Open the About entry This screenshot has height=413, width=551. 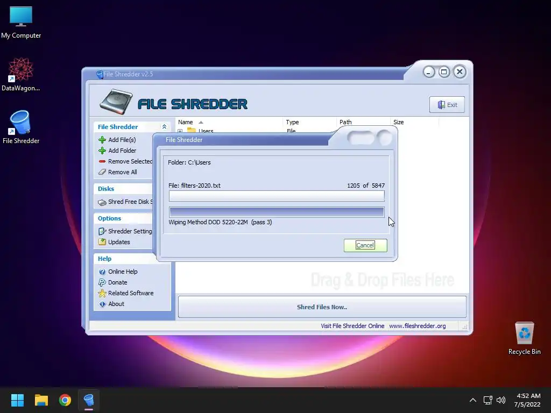pyautogui.click(x=116, y=304)
